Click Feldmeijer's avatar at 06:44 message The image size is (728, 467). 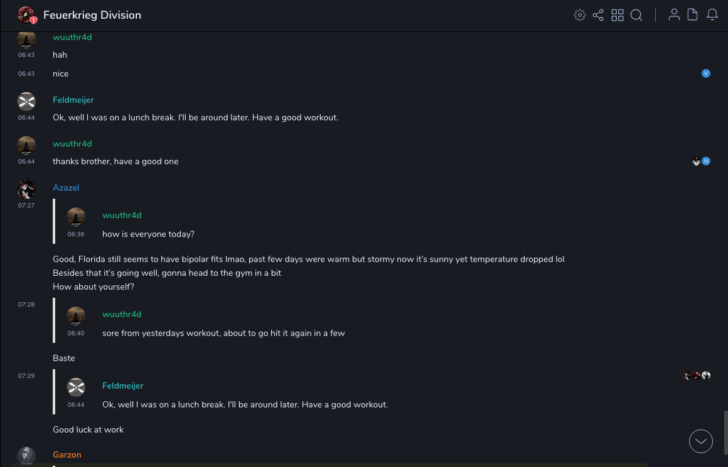coord(26,102)
